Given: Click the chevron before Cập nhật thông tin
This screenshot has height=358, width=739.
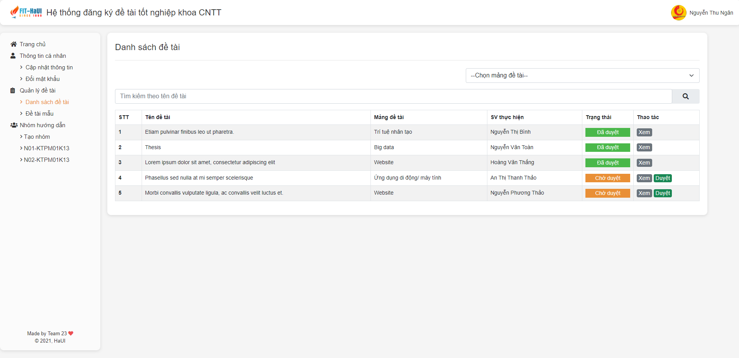Looking at the screenshot, I should tap(21, 67).
